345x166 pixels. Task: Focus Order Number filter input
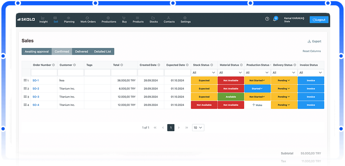44,73
